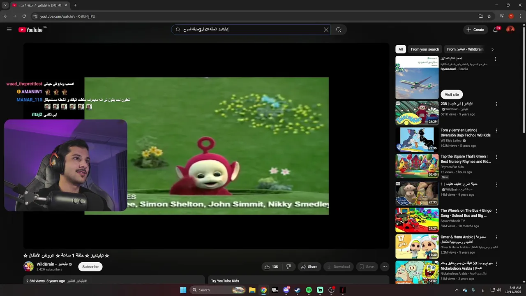Click the Download button
The height and width of the screenshot is (296, 526).
coord(339,267)
